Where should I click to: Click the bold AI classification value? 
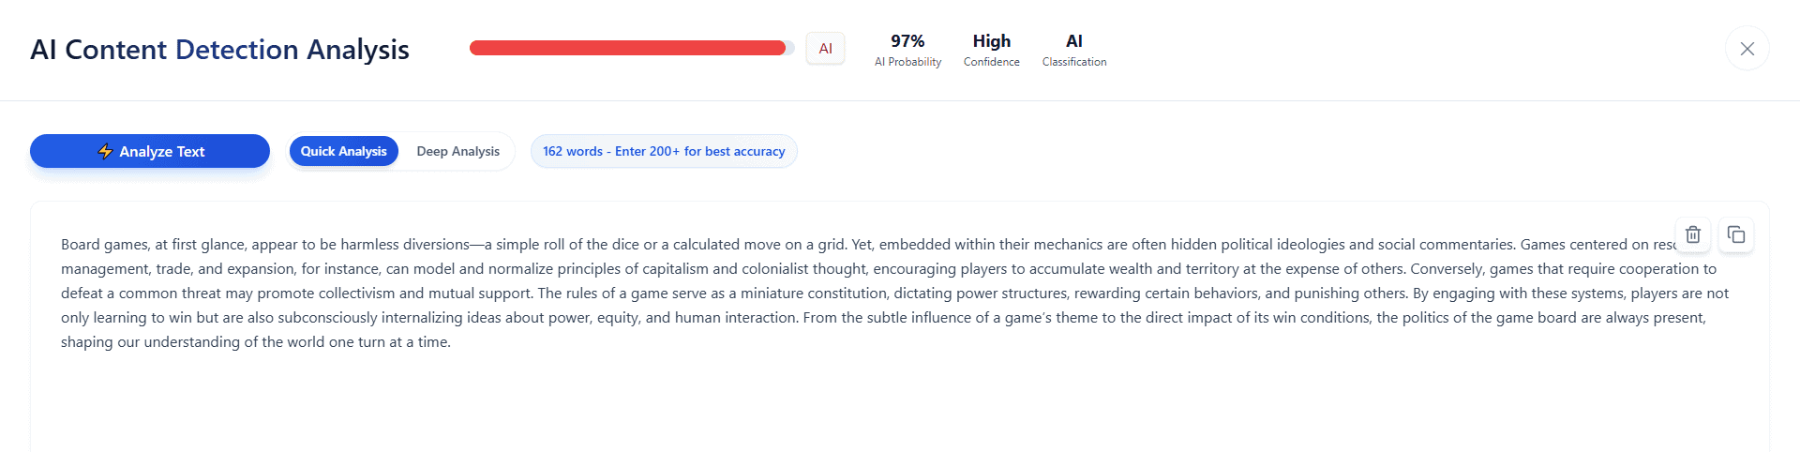1073,41
